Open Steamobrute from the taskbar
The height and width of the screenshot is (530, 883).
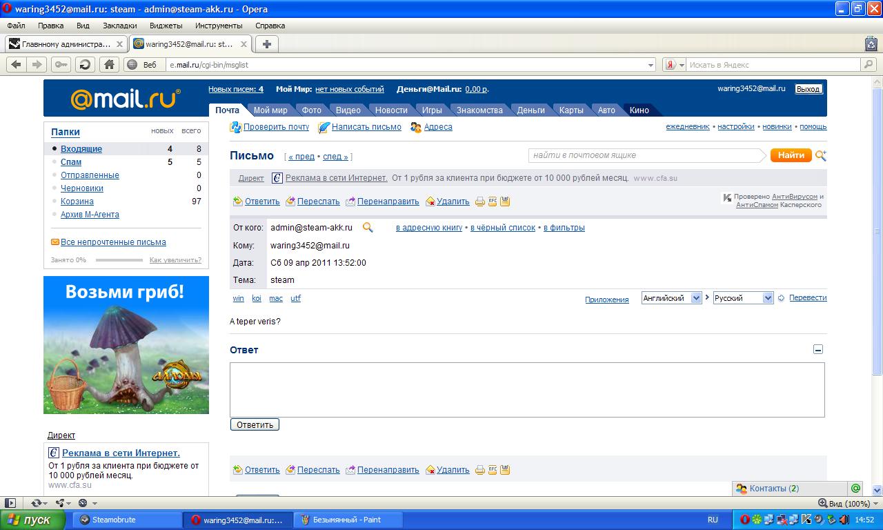[128, 520]
